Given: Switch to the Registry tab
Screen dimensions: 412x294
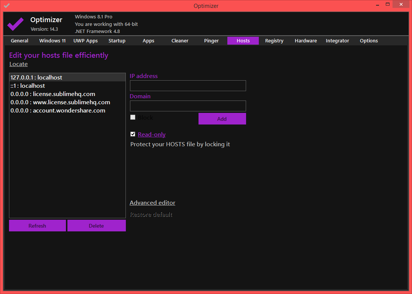Looking at the screenshot, I should [274, 40].
